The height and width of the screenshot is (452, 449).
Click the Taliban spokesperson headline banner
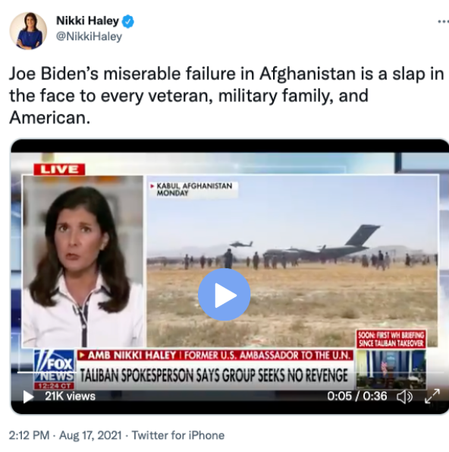(x=215, y=376)
